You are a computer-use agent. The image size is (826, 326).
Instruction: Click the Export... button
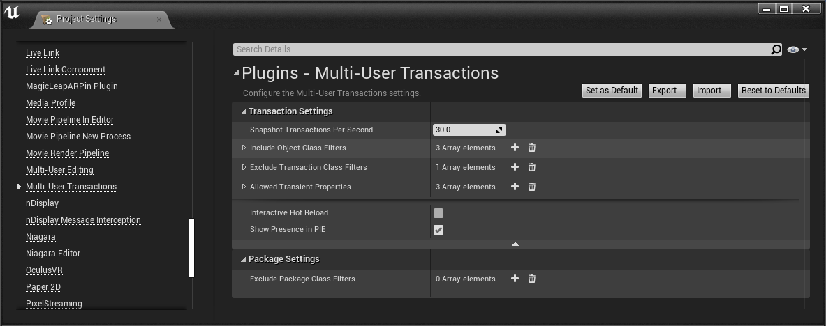(668, 91)
